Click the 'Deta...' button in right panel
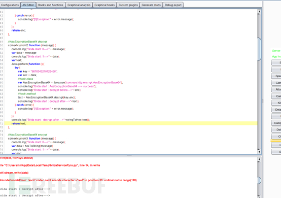 276,110
